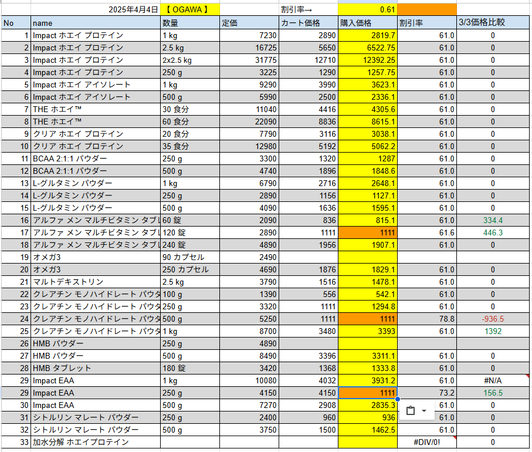Select quantity 90 カプセル for オメガ3
Screen dimensions: 532x452
(190, 257)
